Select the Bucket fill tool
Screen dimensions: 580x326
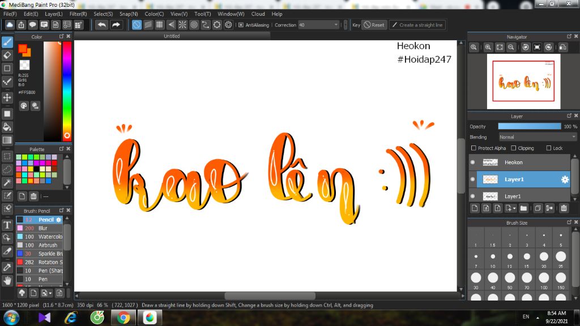coord(7,127)
